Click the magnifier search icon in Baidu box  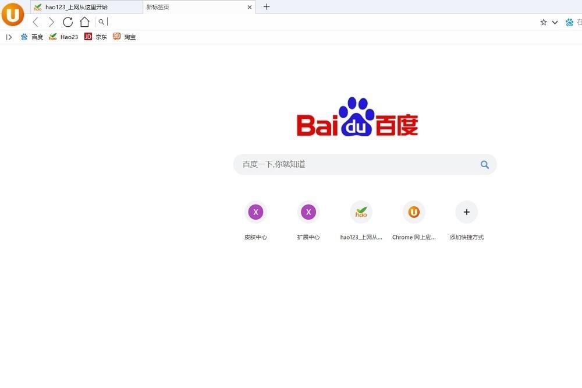485,164
